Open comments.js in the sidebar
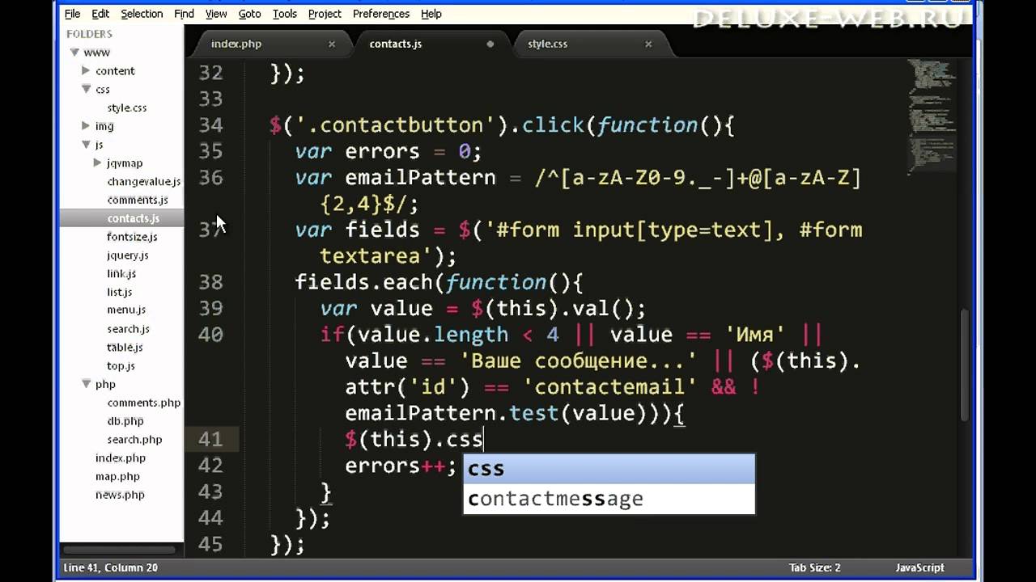The width and height of the screenshot is (1036, 582). coord(138,200)
